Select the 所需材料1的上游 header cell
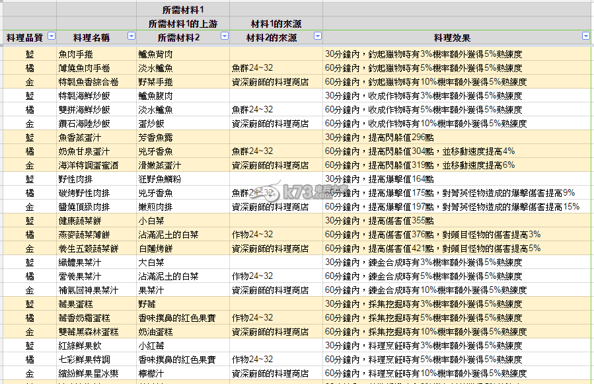 tap(183, 23)
